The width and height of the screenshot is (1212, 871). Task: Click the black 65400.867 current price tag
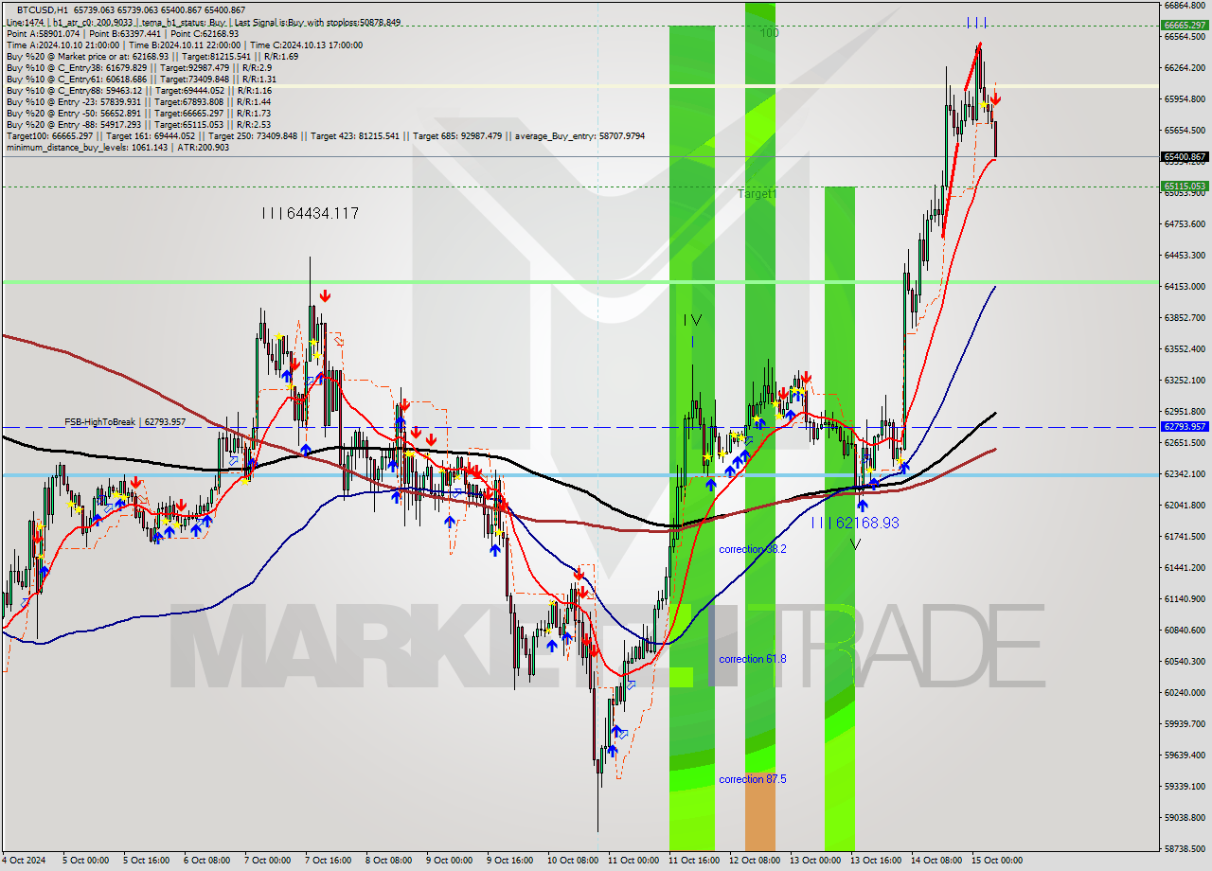click(1185, 156)
